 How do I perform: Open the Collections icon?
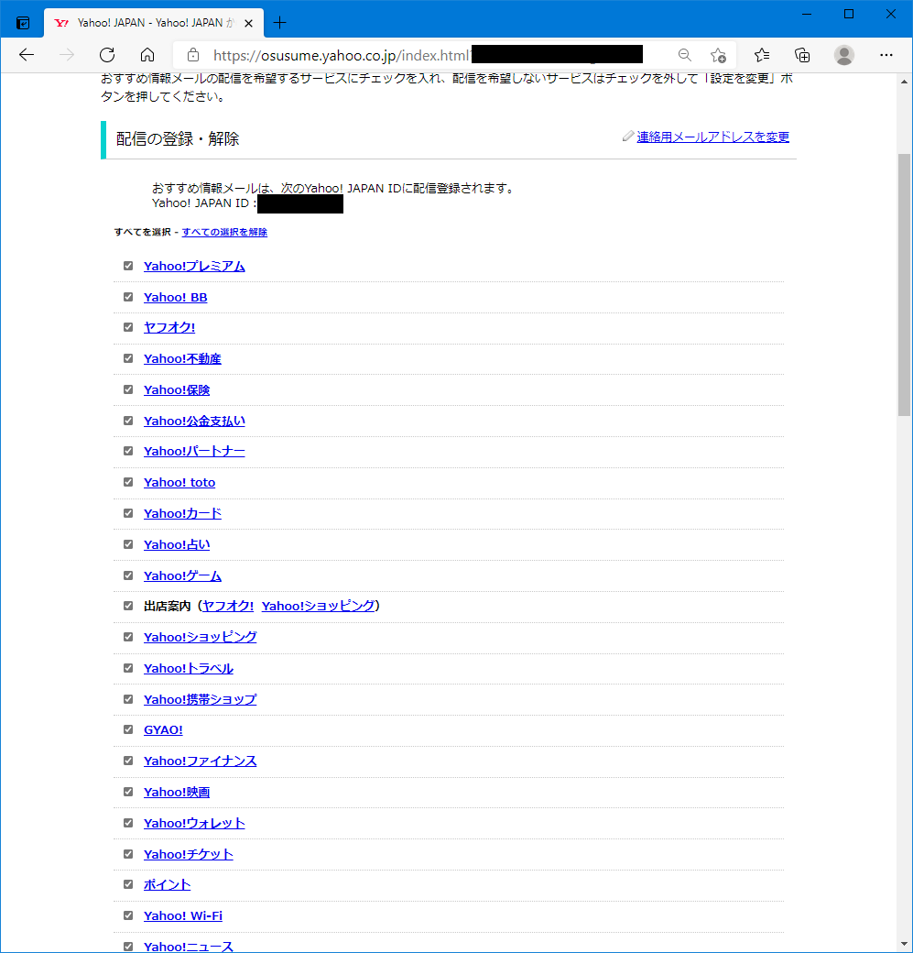pyautogui.click(x=802, y=55)
